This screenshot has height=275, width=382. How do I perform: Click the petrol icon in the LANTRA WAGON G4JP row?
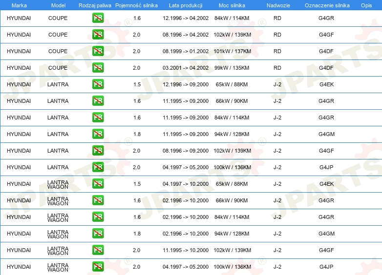point(98,267)
